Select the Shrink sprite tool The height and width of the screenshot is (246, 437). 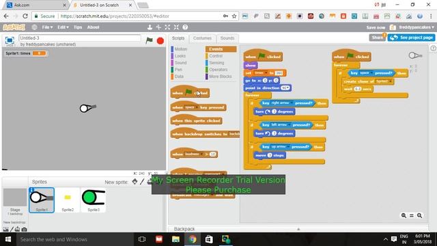pos(176,27)
